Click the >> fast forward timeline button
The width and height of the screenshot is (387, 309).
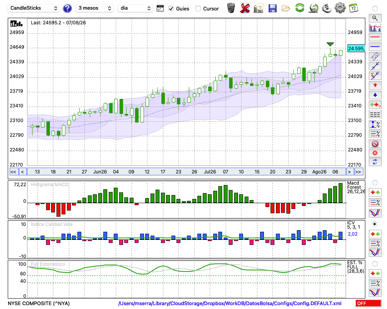point(358,172)
